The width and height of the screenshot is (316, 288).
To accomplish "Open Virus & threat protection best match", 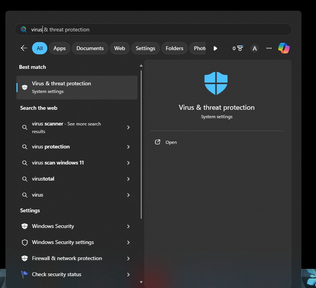I will 77,87.
